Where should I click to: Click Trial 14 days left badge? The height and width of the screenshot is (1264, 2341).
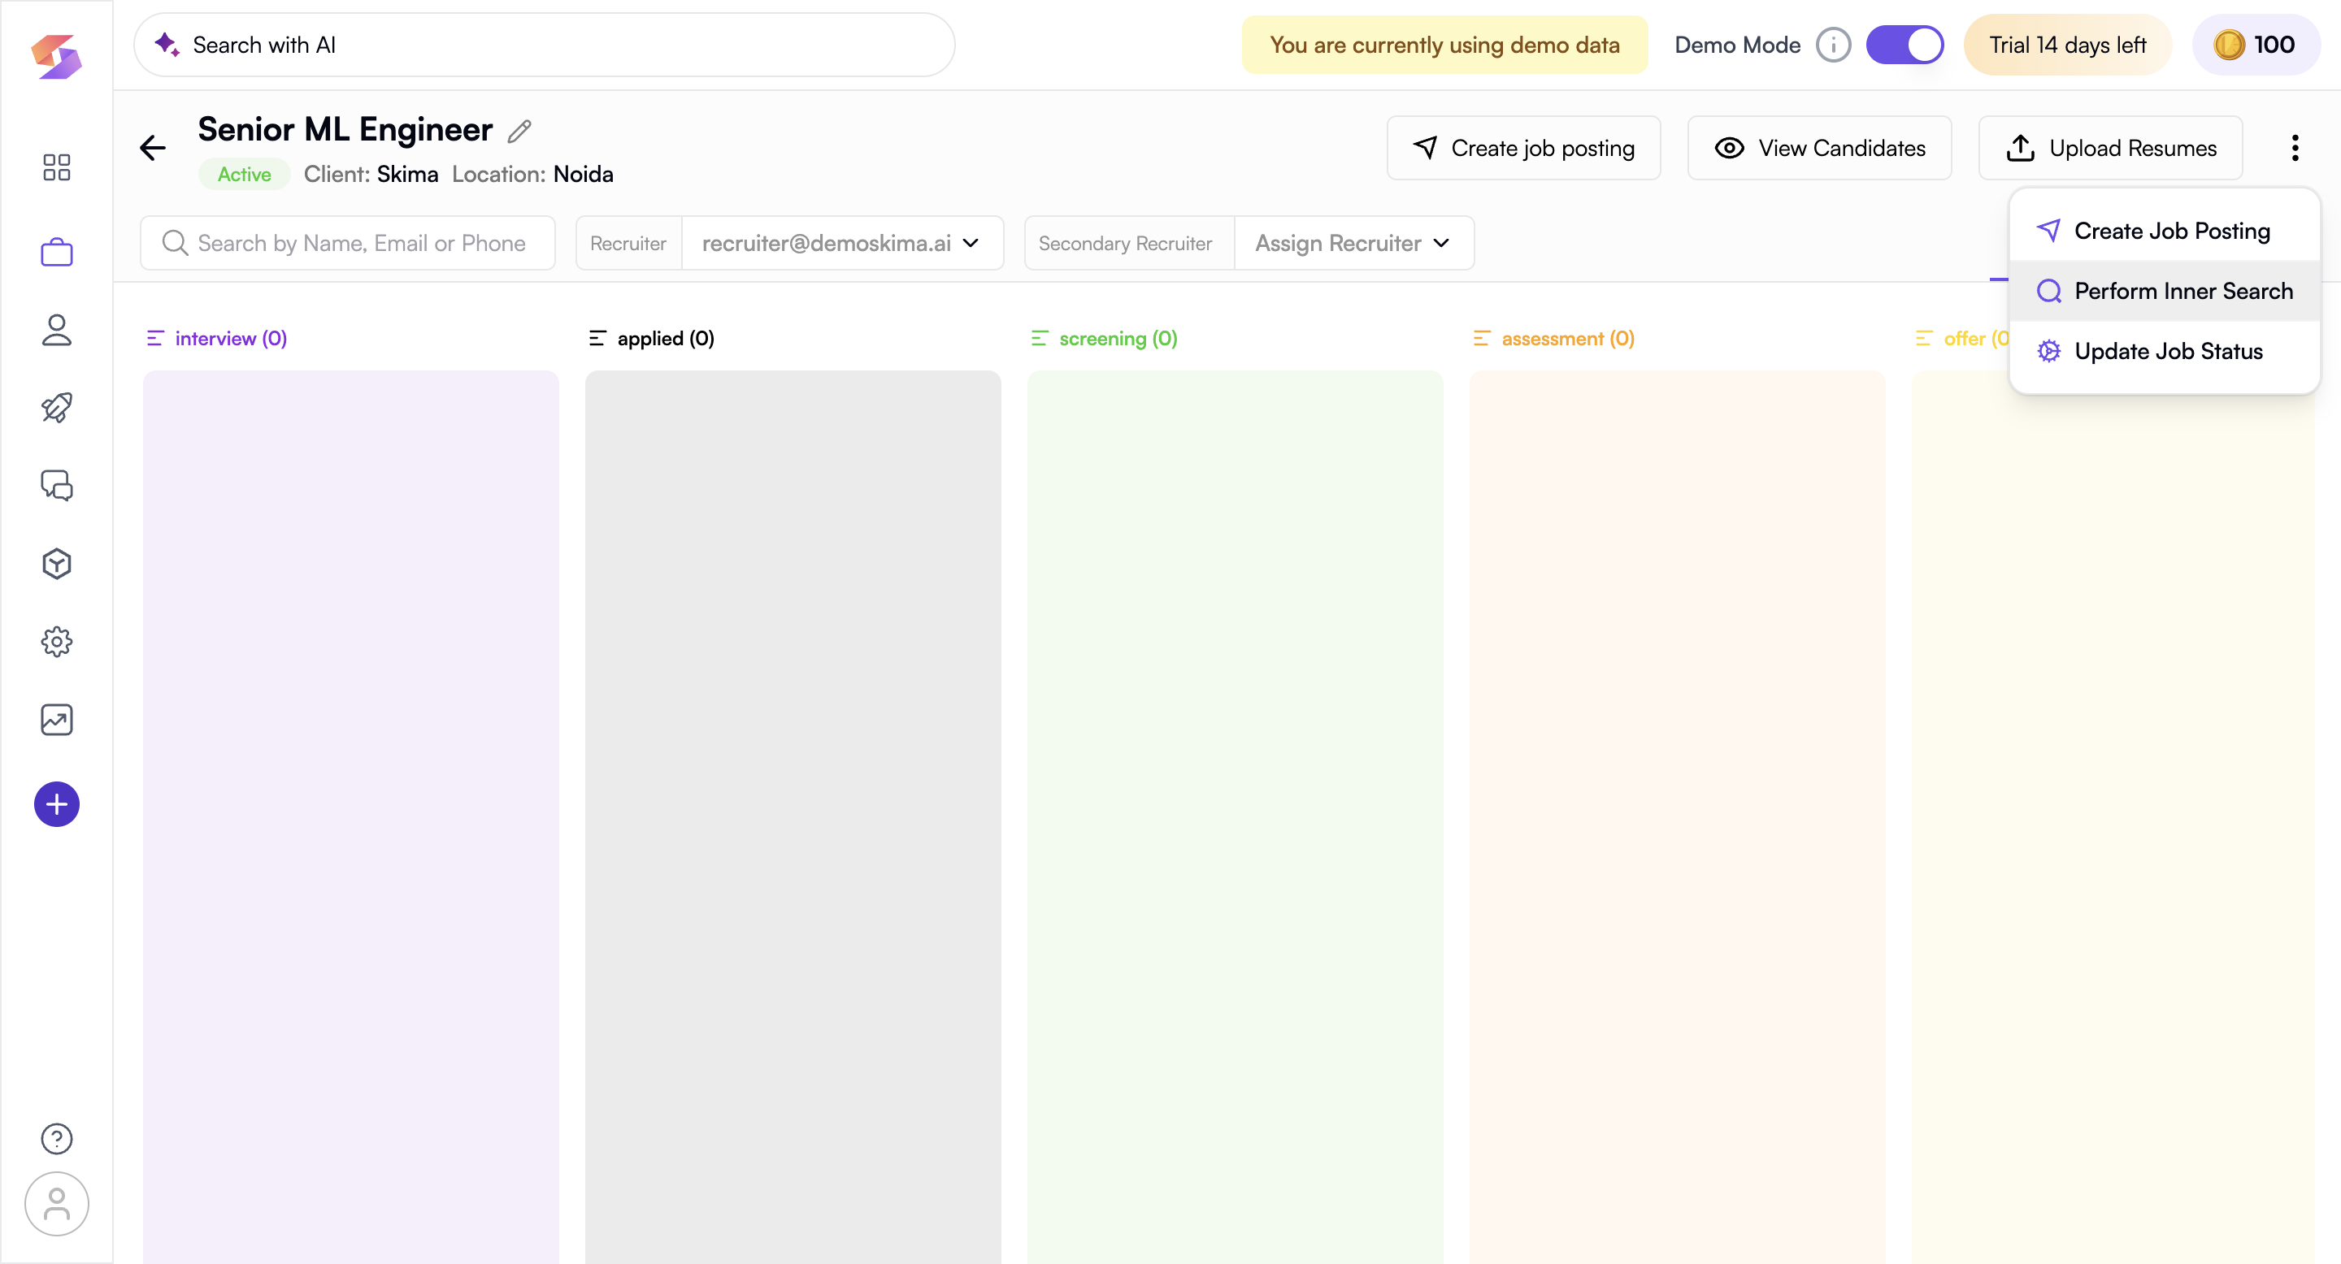[2067, 45]
